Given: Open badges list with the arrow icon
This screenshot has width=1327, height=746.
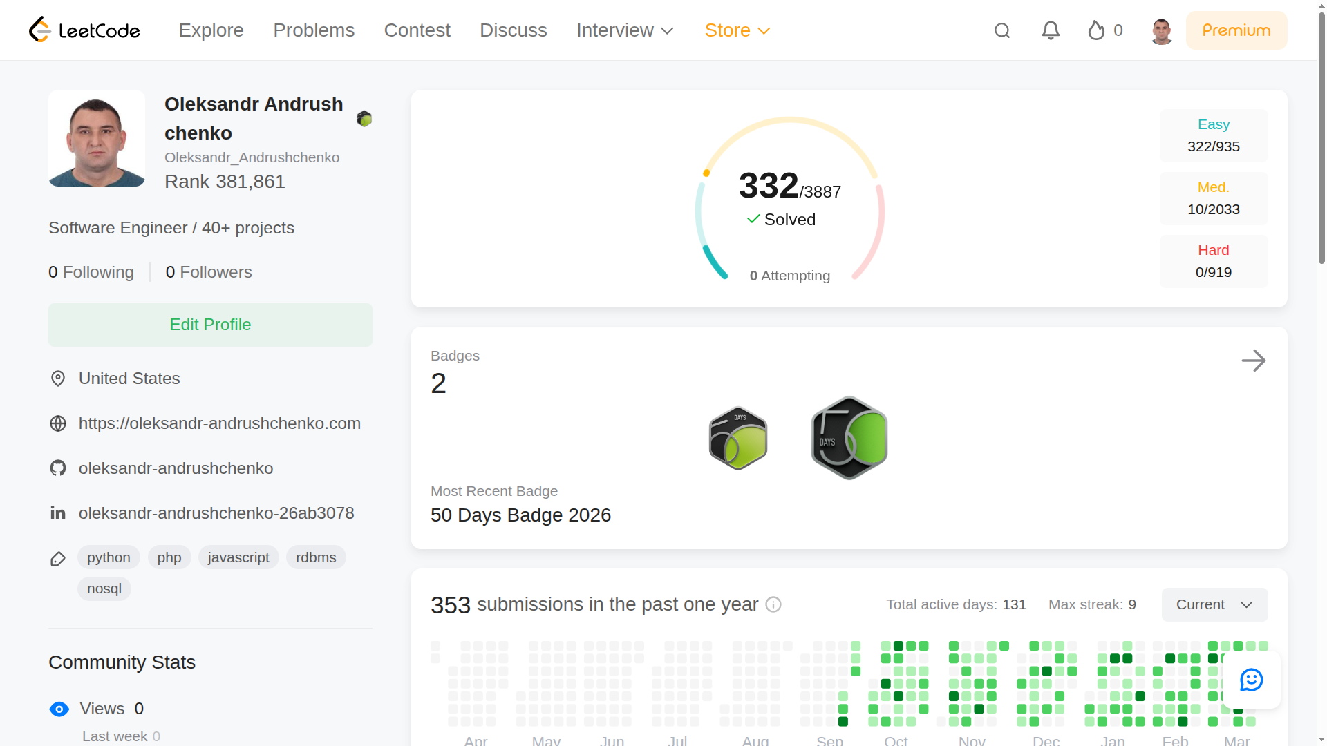Looking at the screenshot, I should coord(1253,361).
